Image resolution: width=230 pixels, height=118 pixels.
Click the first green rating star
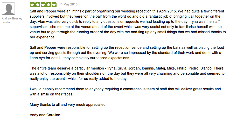point(32,5)
